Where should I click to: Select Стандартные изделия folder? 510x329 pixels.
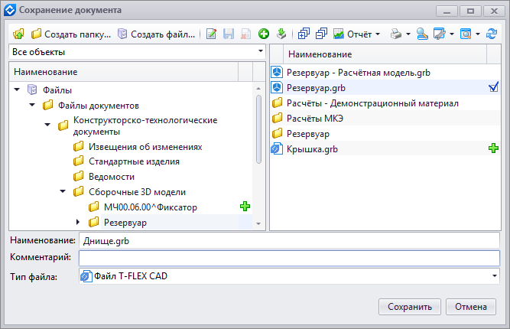134,161
